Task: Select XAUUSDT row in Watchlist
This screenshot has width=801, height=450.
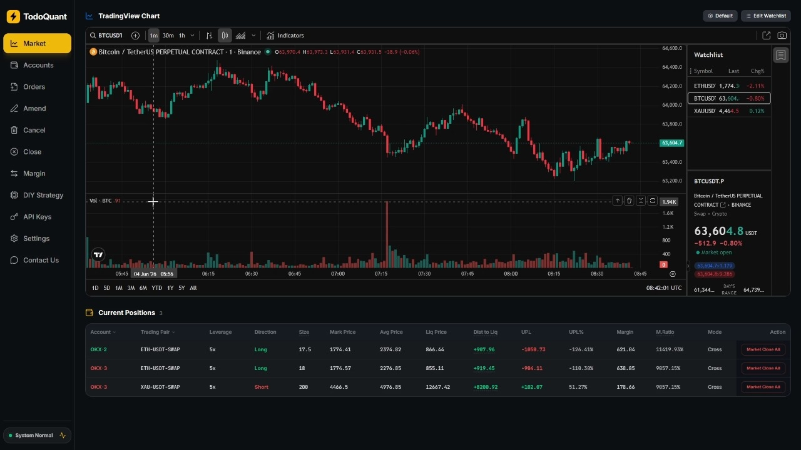Action: pyautogui.click(x=729, y=111)
